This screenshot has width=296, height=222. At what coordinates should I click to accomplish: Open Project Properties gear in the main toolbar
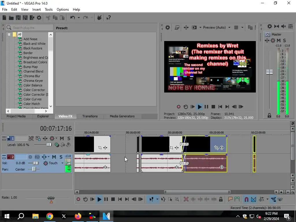click(x=39, y=18)
